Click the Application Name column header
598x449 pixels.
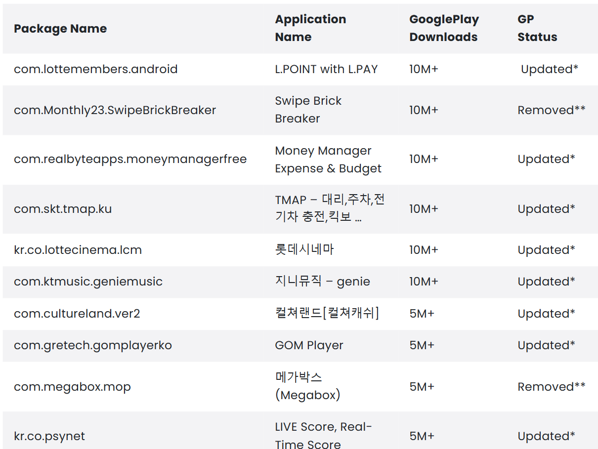[310, 28]
